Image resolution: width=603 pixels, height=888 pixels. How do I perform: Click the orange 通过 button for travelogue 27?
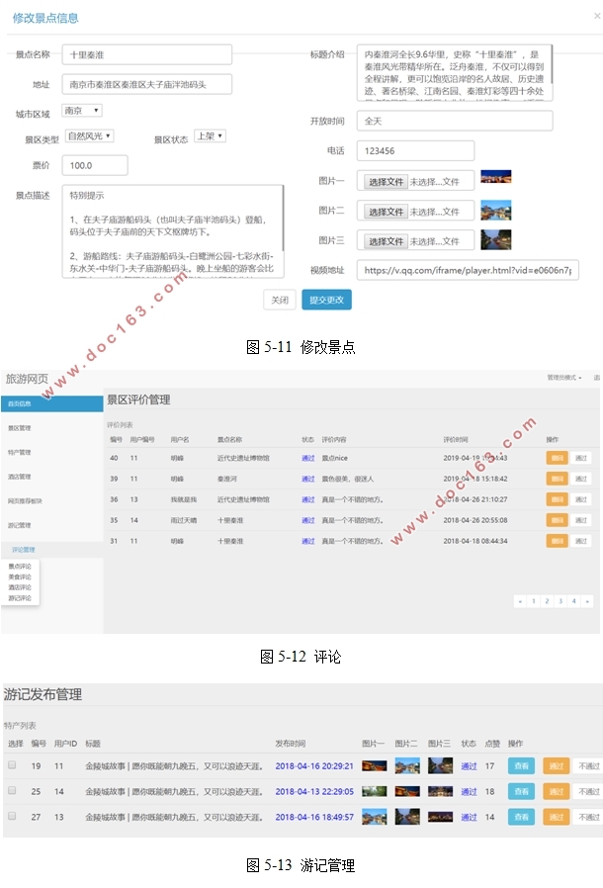pos(556,817)
